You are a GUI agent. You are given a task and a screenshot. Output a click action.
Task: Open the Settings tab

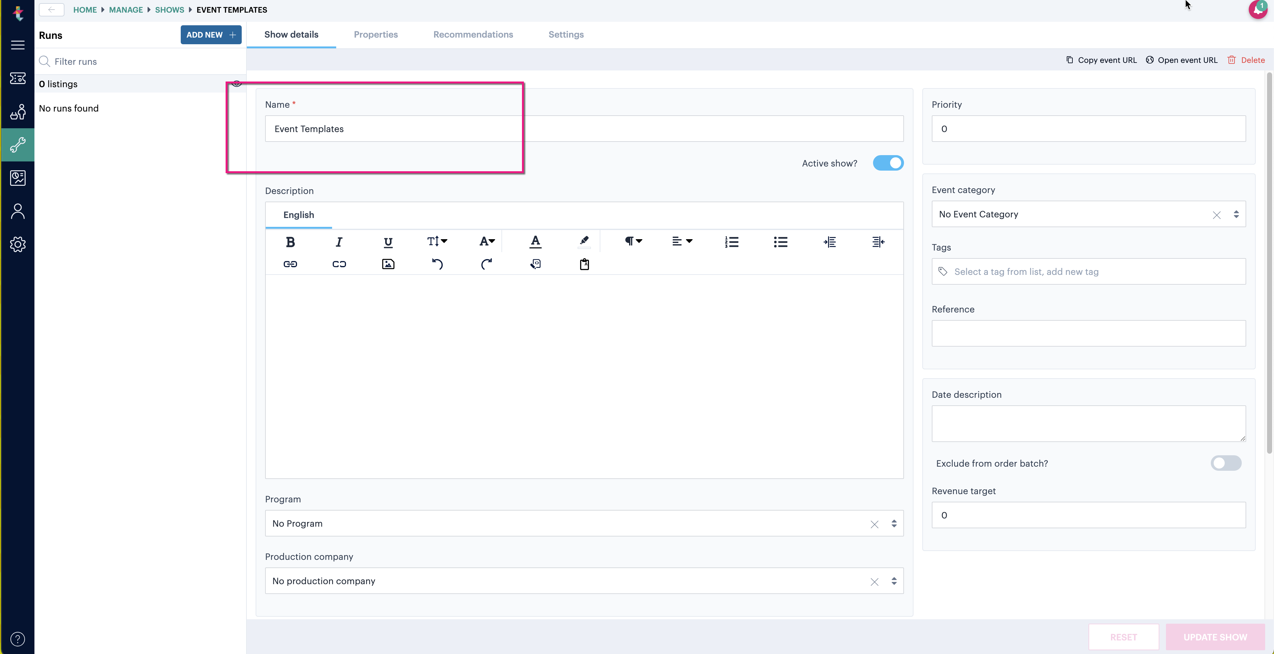click(x=566, y=35)
